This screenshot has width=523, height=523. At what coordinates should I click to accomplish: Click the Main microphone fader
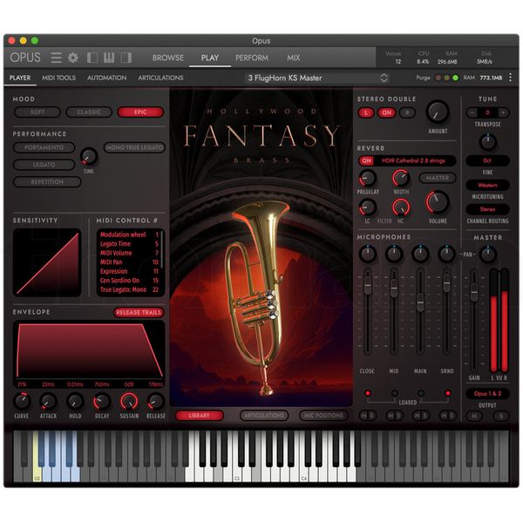coord(420,302)
